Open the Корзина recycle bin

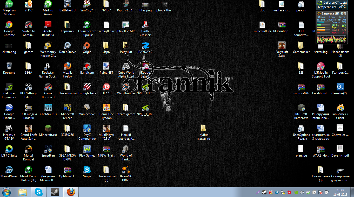pos(9,68)
